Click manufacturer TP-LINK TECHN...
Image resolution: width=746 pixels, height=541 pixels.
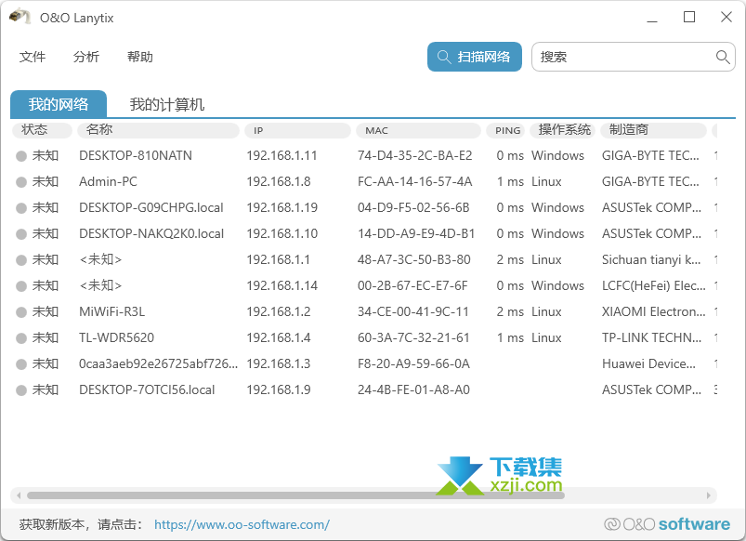pyautogui.click(x=652, y=338)
